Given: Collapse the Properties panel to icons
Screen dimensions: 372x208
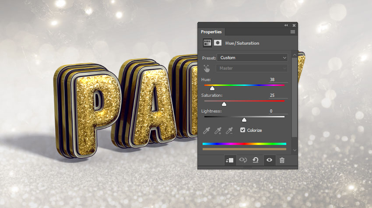Looking at the screenshot, I should tap(286, 25).
